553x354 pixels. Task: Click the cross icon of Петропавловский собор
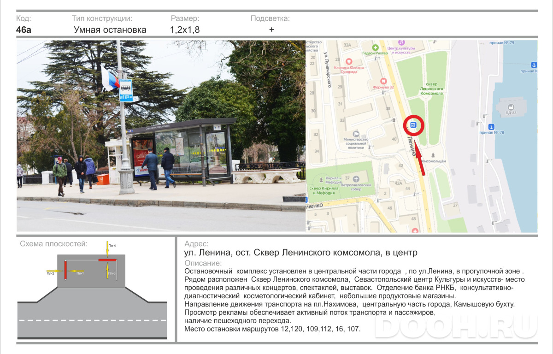356,178
